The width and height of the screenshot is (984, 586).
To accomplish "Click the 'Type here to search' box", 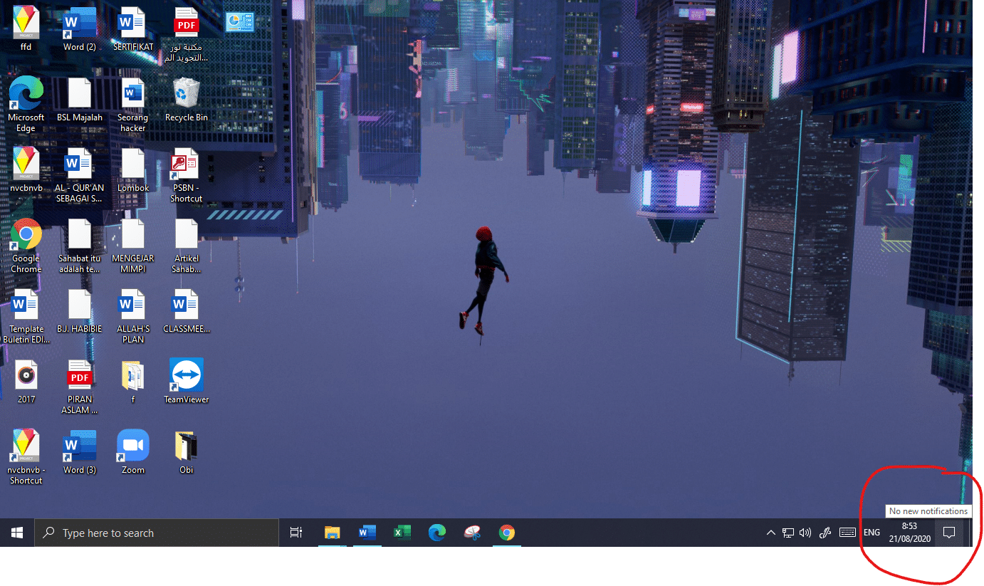I will tap(157, 533).
